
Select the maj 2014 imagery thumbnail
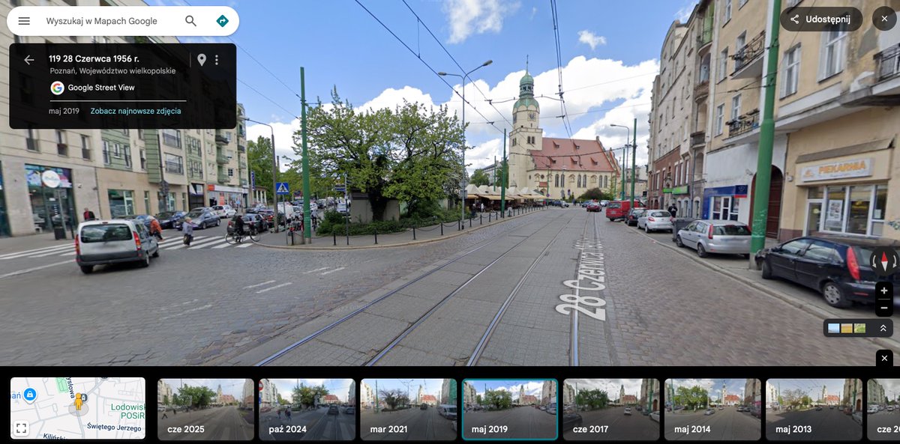pos(712,409)
